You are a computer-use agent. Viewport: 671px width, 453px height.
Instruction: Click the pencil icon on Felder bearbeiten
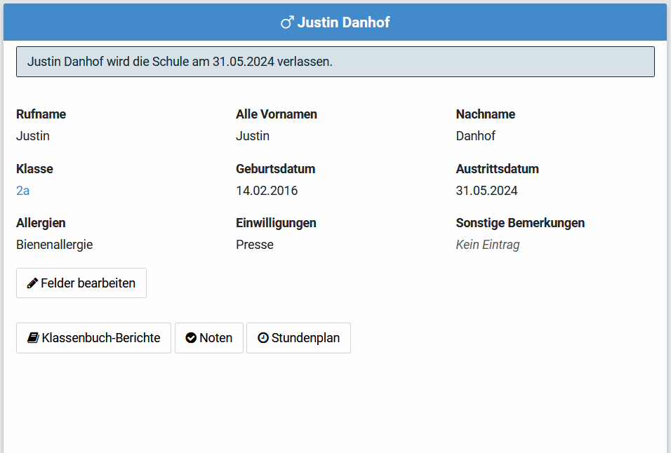32,283
